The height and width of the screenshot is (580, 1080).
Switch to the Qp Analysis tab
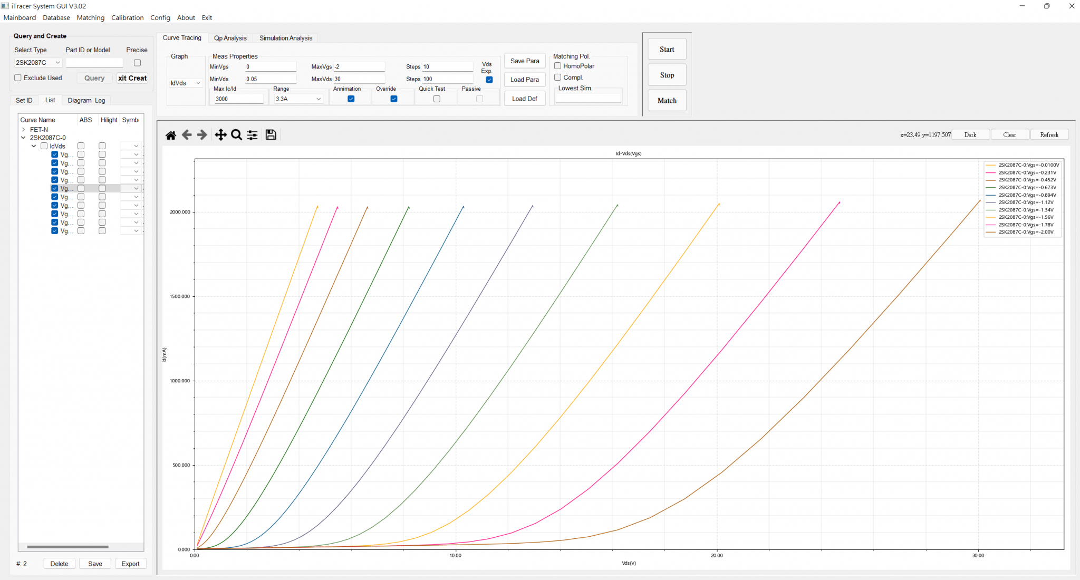click(230, 38)
